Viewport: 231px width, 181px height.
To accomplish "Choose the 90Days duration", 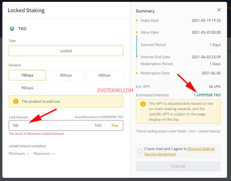I will coord(27,88).
